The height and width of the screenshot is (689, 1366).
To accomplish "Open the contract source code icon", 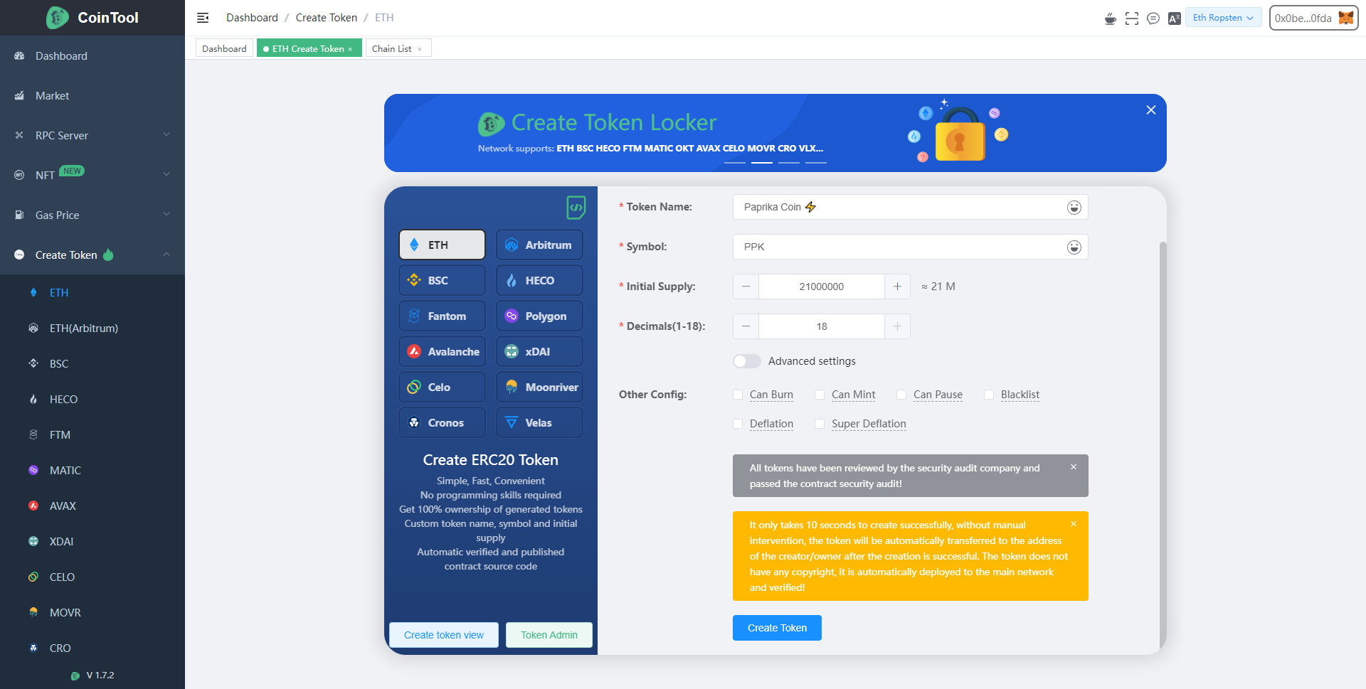I will (576, 208).
